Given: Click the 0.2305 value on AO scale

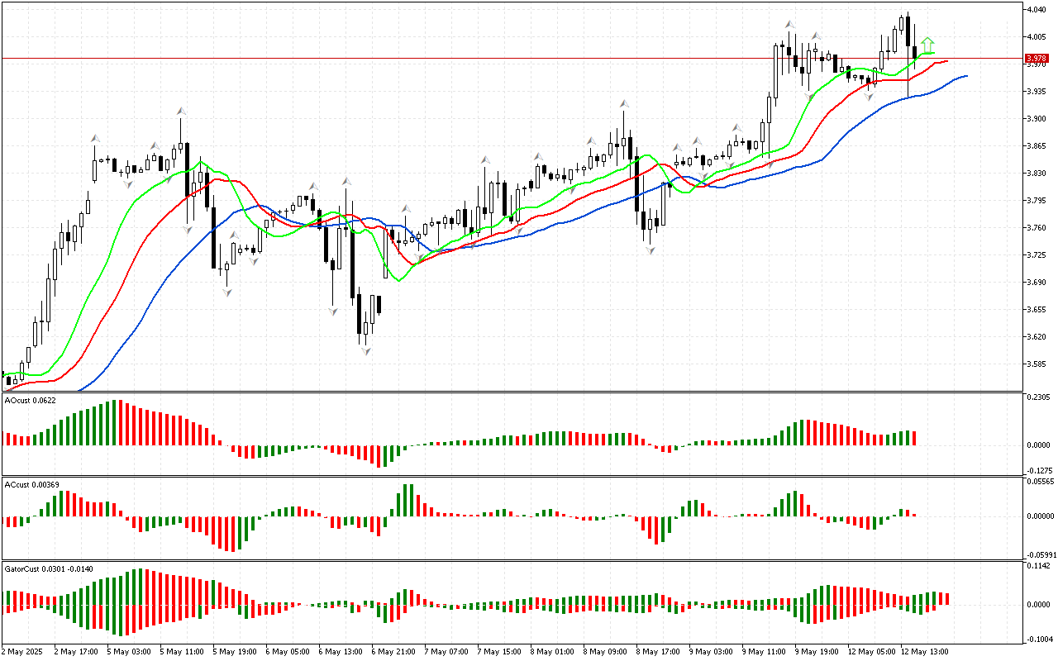Looking at the screenshot, I should tap(1037, 397).
